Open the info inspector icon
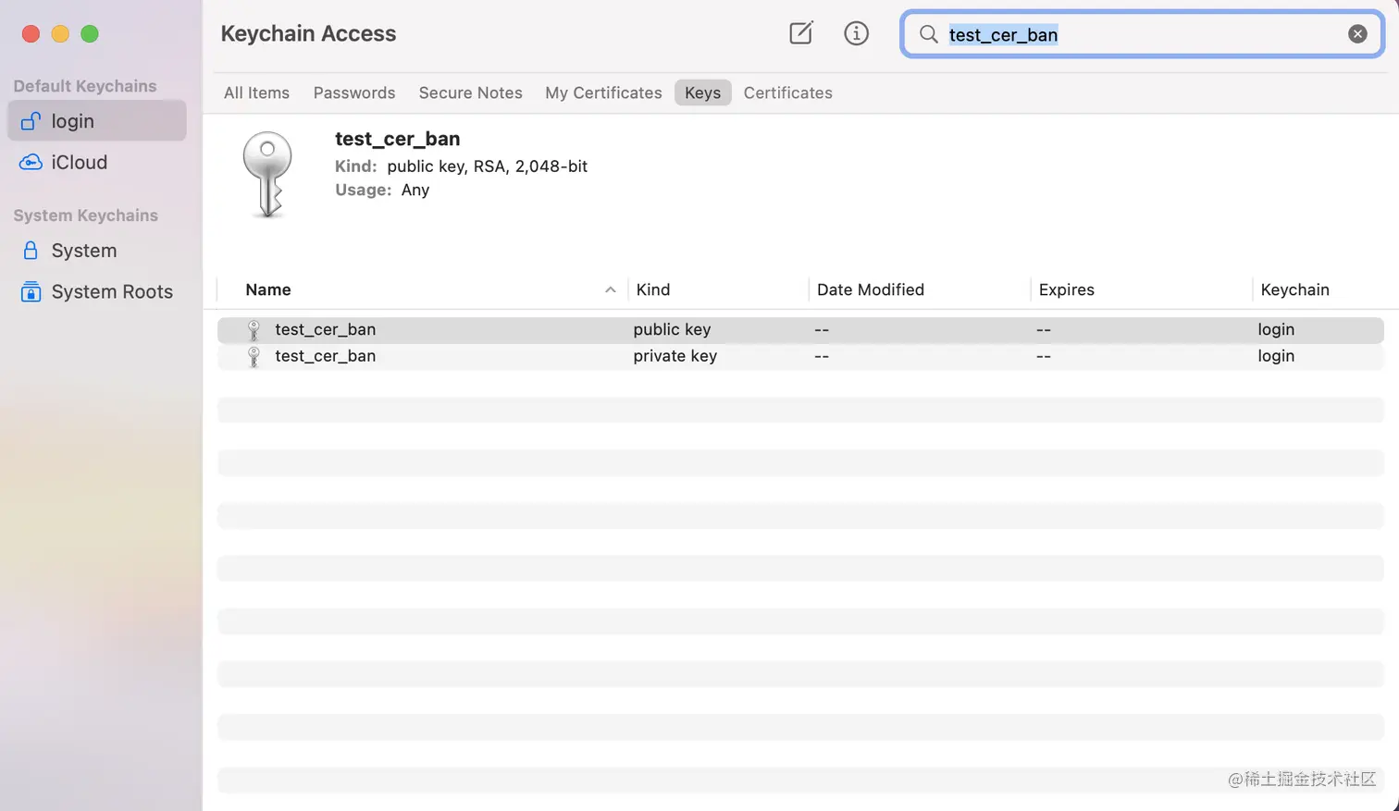 856,34
